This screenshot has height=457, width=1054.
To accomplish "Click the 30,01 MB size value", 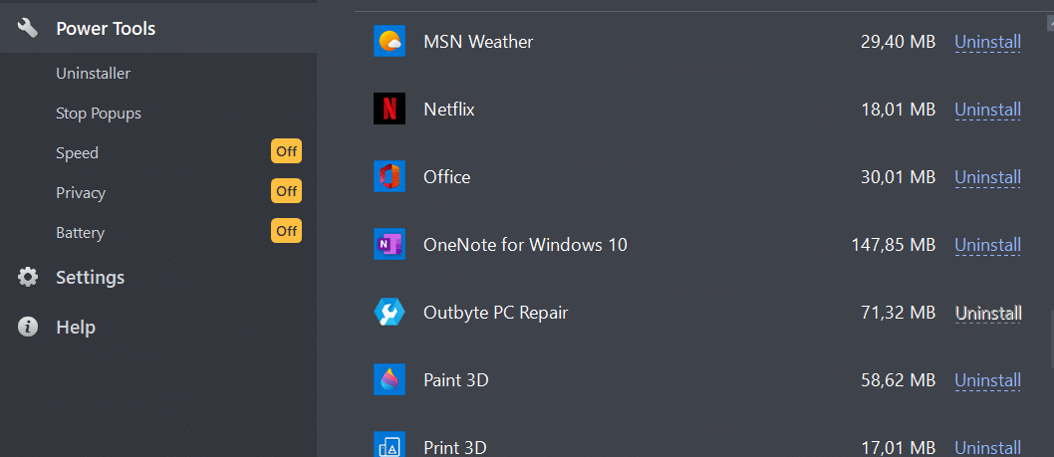I will (898, 177).
